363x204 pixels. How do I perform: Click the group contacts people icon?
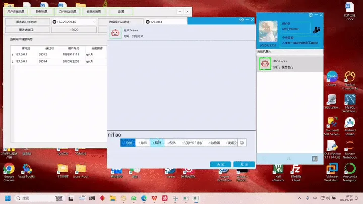pyautogui.click(x=317, y=30)
